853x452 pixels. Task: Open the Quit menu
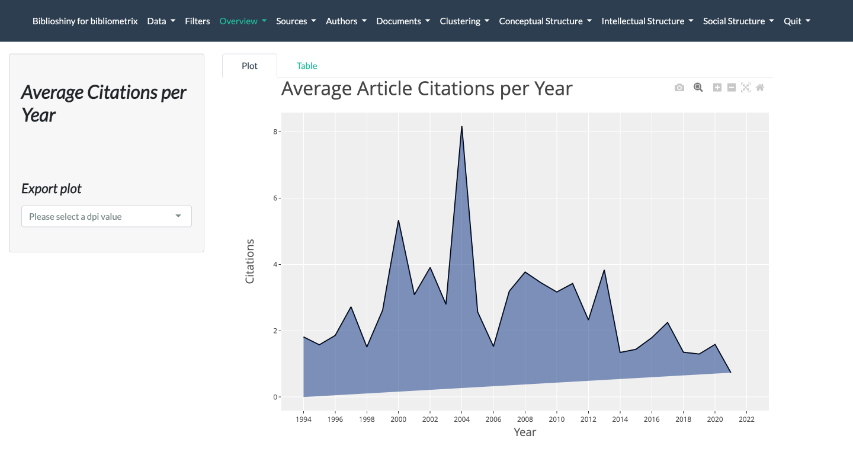[x=797, y=21]
